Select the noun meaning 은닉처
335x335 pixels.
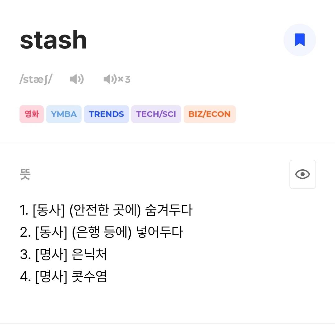89,255
